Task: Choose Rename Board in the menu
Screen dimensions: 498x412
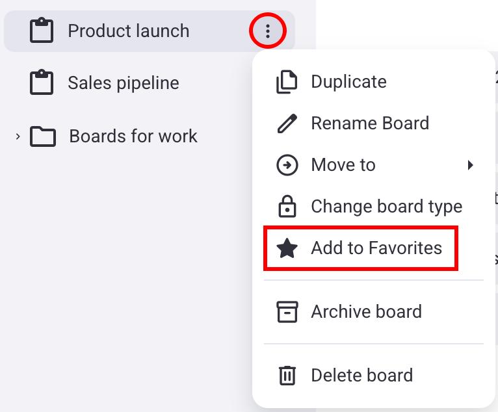Action: (x=370, y=123)
